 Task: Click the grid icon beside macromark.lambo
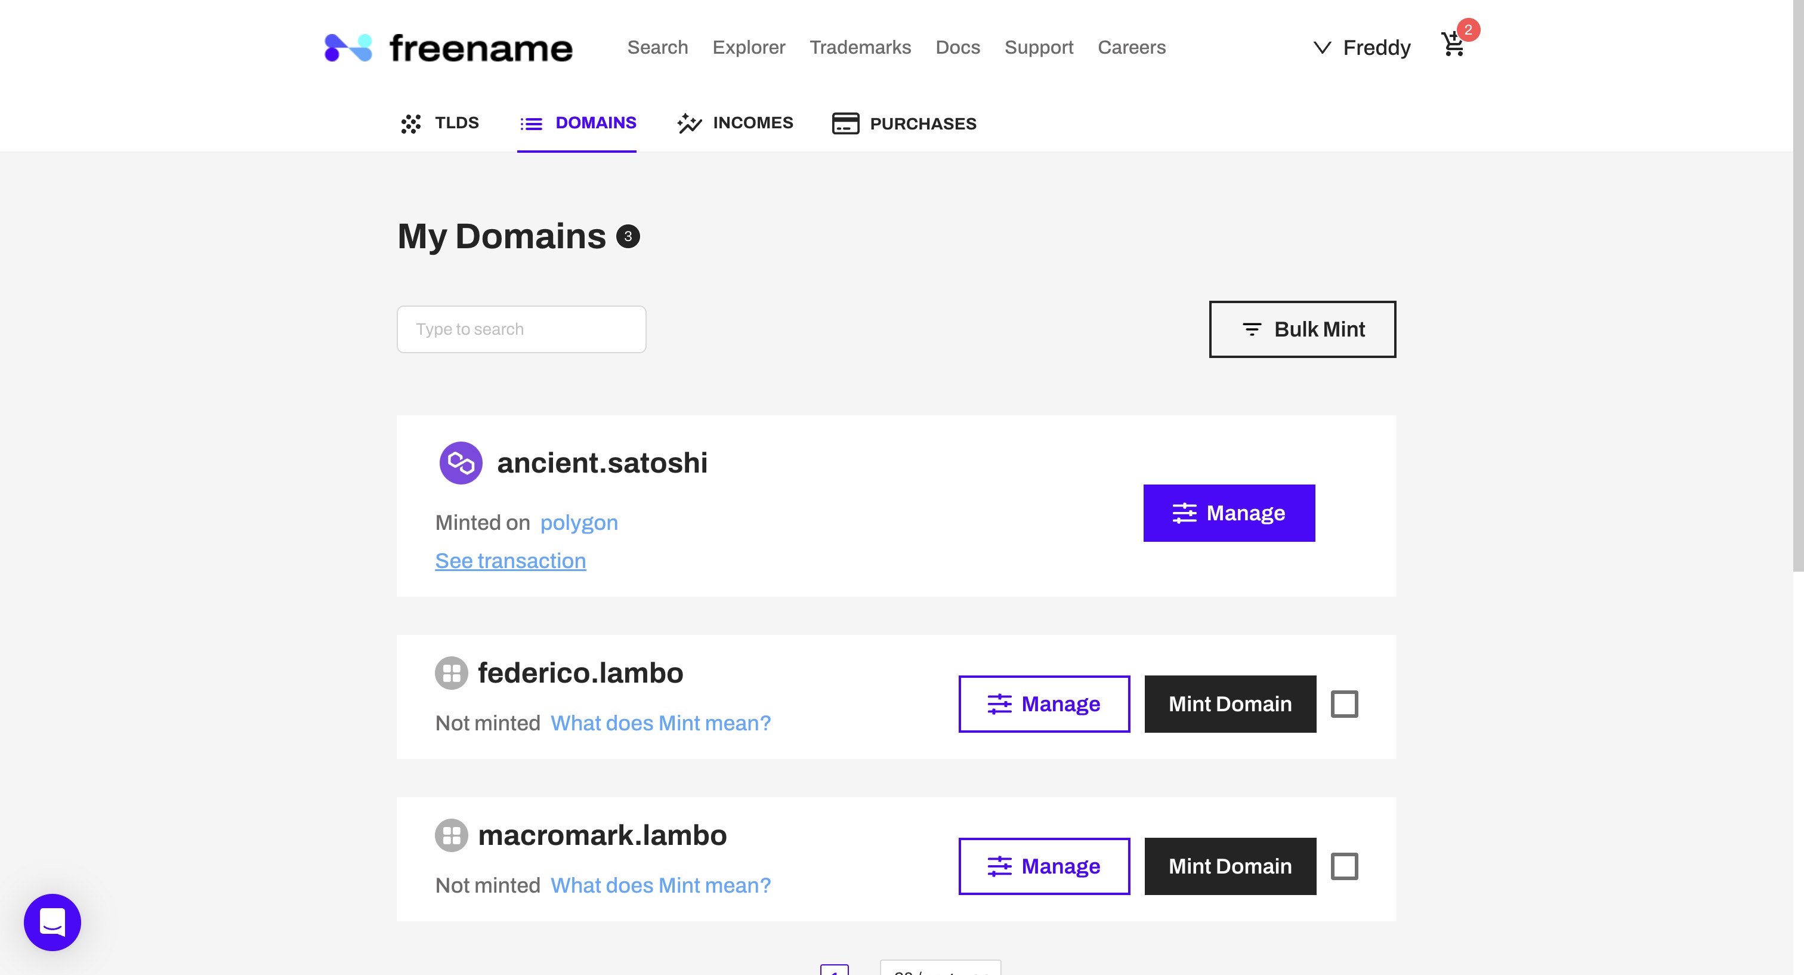click(x=451, y=835)
